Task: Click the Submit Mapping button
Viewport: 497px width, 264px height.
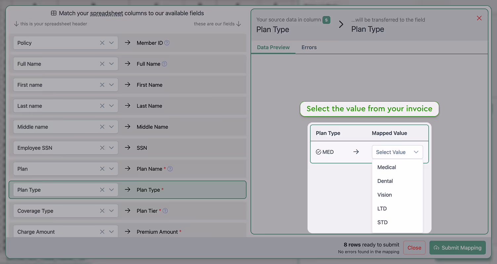Action: [x=458, y=248]
